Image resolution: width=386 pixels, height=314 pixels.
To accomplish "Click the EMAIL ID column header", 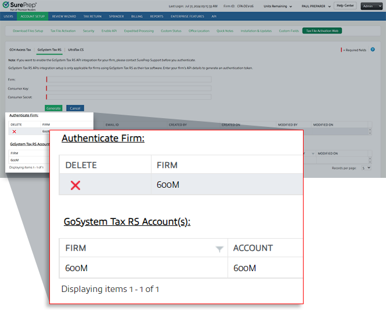I will [x=112, y=125].
